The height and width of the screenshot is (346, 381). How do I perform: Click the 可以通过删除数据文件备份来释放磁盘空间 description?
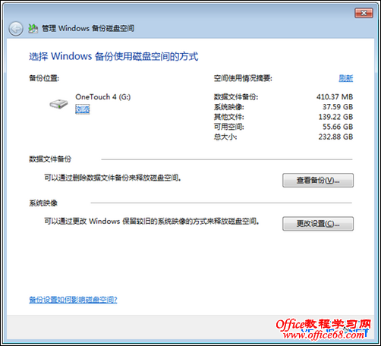(112, 178)
